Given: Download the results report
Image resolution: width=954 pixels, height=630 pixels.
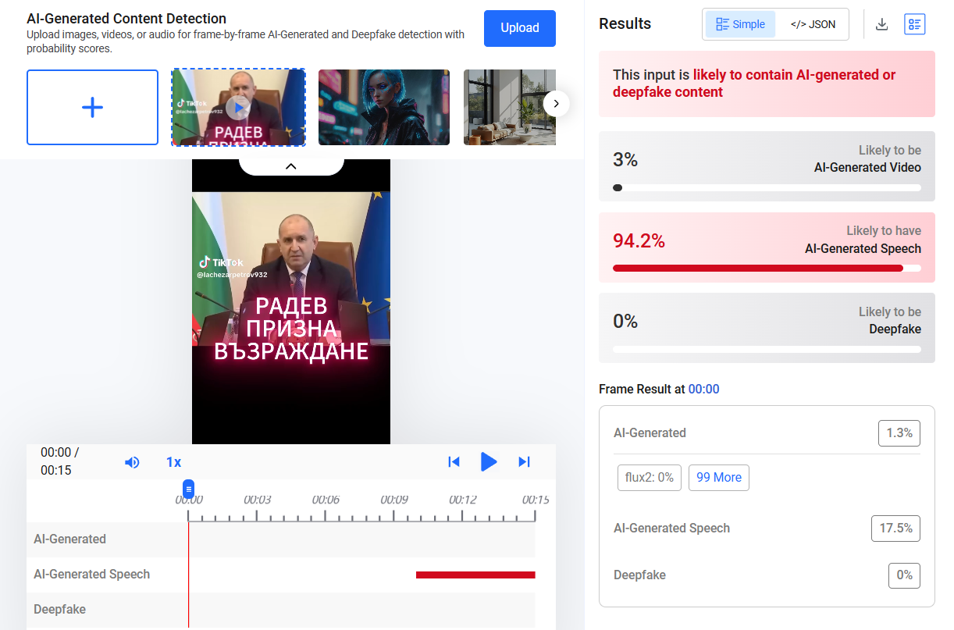Looking at the screenshot, I should click(x=881, y=24).
